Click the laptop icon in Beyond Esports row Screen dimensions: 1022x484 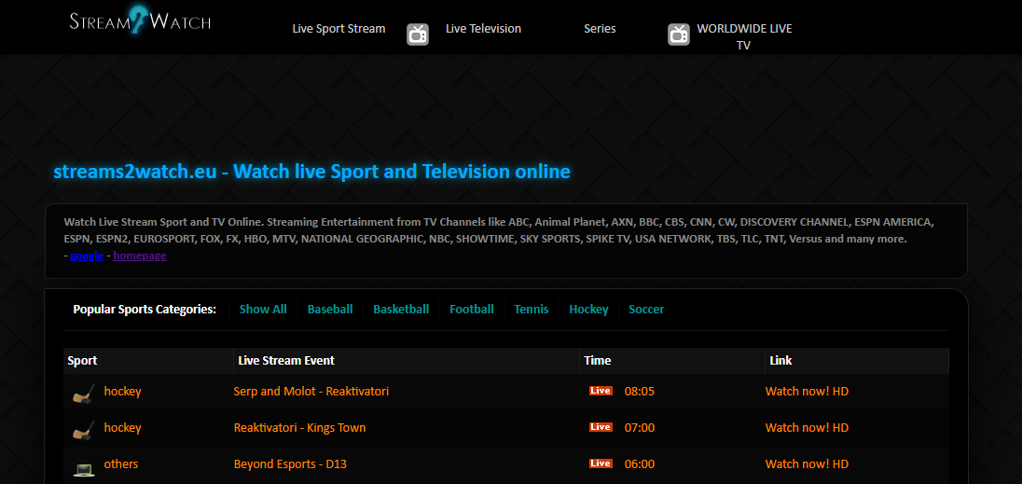point(83,466)
